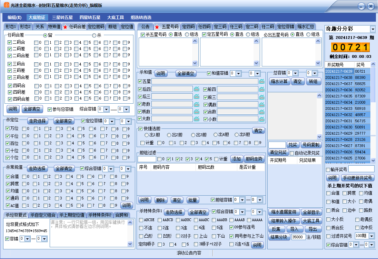Open the first 和值容错 value dropdown
The width and height of the screenshot is (378, 259).
(238, 73)
